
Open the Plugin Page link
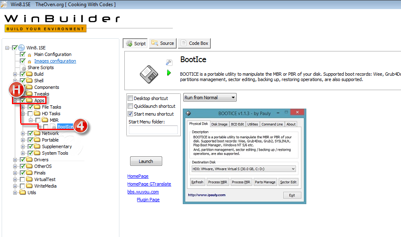pyautogui.click(x=148, y=200)
